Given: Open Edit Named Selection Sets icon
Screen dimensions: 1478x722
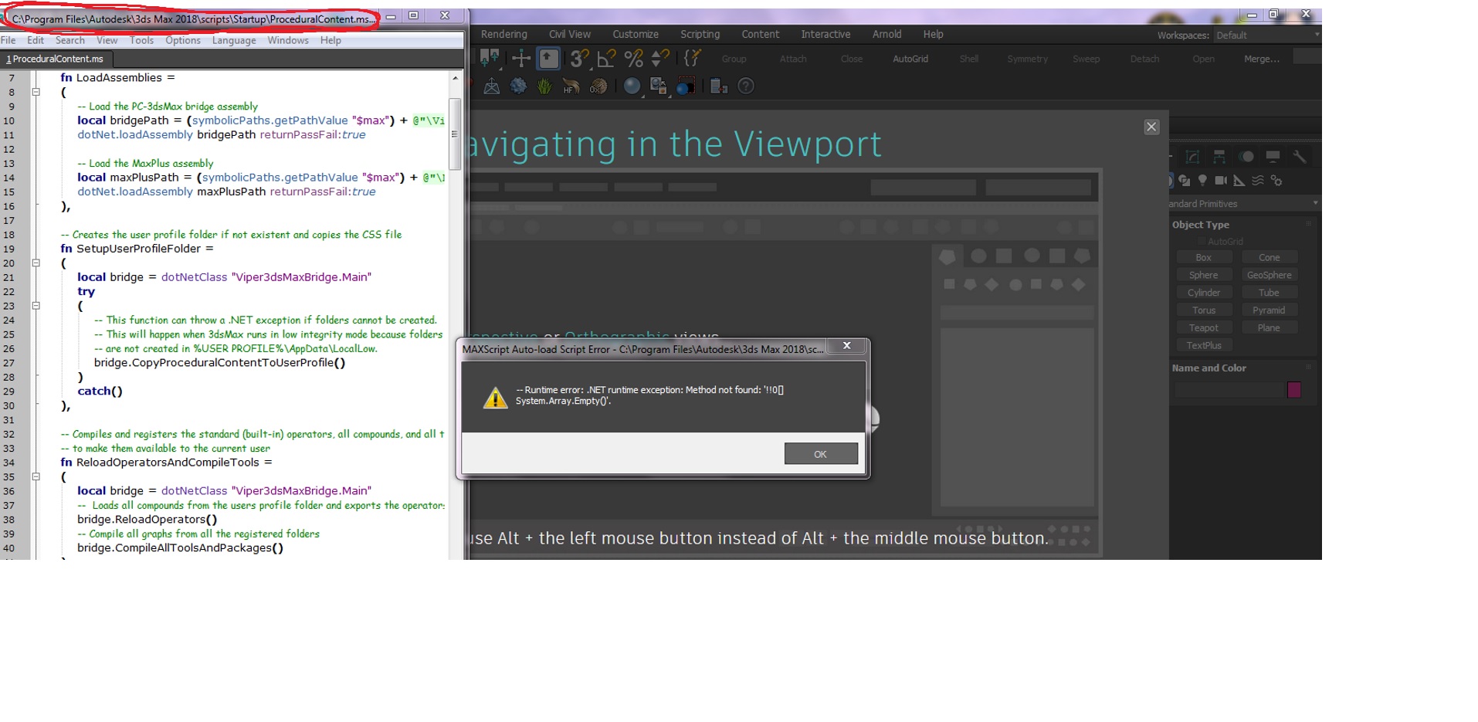Looking at the screenshot, I should (692, 58).
